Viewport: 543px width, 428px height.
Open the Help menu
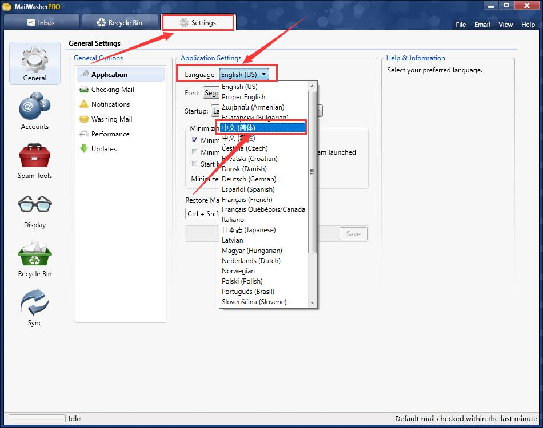528,25
